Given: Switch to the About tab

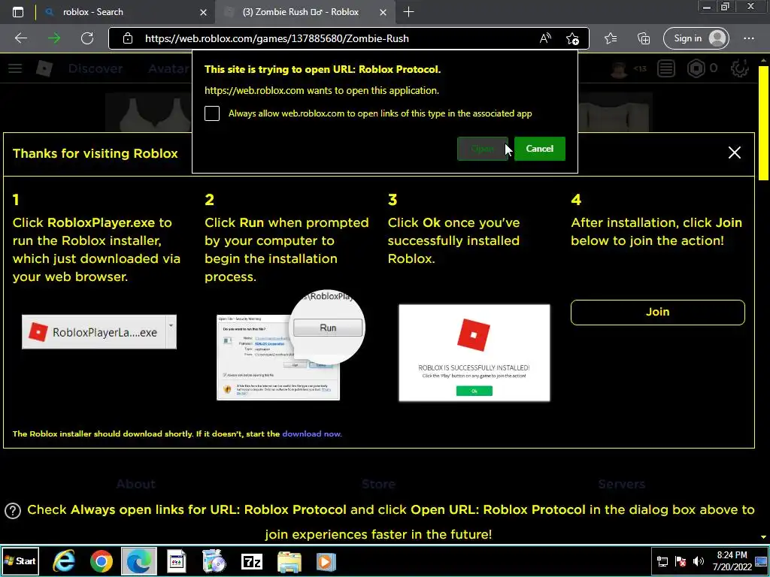Looking at the screenshot, I should pyautogui.click(x=136, y=485).
